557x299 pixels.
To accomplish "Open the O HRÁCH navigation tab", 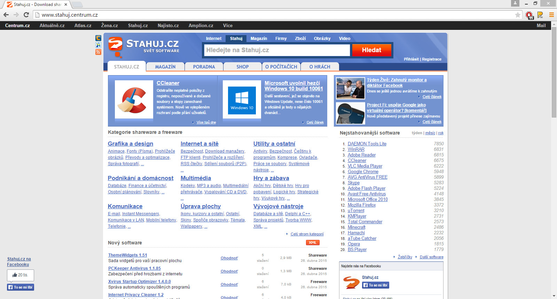I will tap(320, 67).
